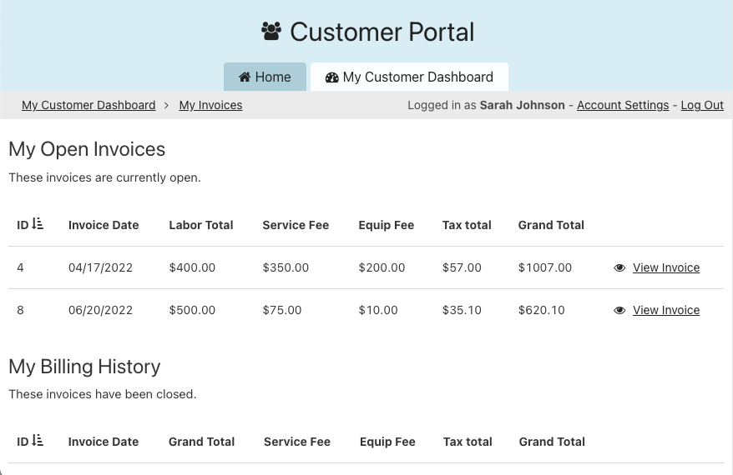Click the eye icon for invoice 8
This screenshot has height=475, width=733.
pos(619,311)
